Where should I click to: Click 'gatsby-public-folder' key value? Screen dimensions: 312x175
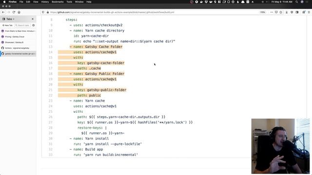click(x=107, y=90)
